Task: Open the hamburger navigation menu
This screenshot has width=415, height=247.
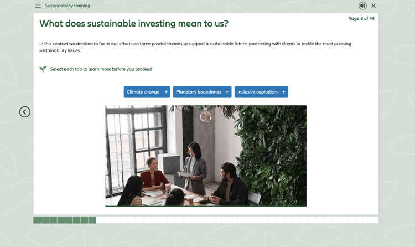Action: coord(38,6)
